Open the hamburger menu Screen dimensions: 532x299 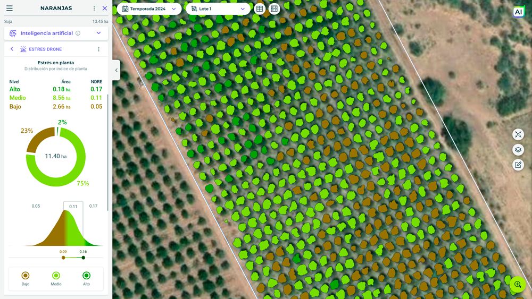9,8
